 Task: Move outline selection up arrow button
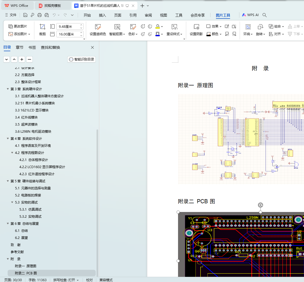click(14, 59)
